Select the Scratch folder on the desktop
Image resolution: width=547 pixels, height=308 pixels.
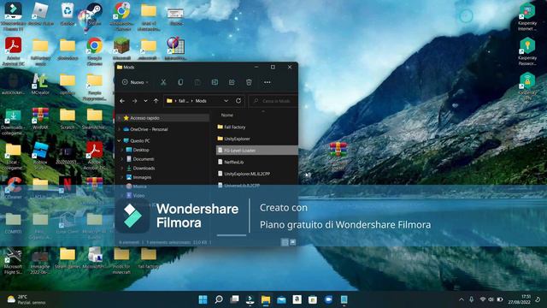tap(68, 119)
